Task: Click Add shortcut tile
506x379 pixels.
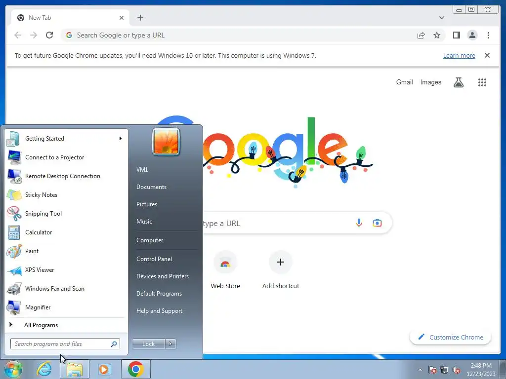Action: click(x=281, y=270)
